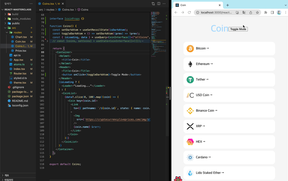Toggle the browser side panel

272,13
